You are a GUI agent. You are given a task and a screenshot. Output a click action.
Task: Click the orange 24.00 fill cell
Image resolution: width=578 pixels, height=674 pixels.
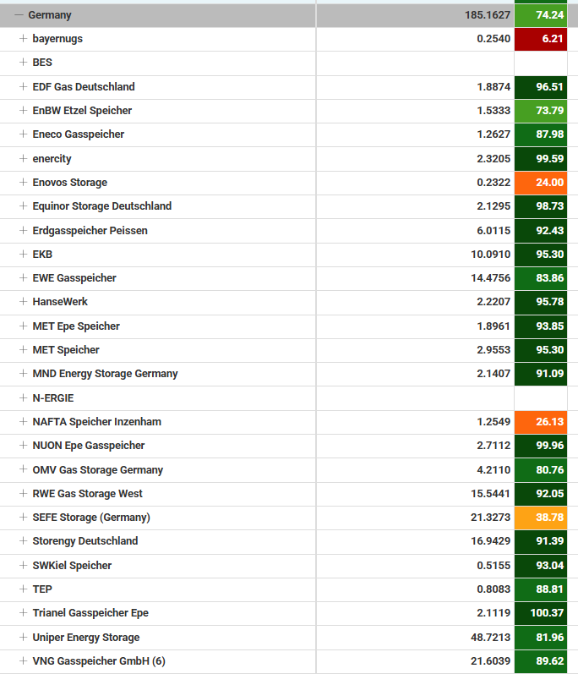point(541,183)
